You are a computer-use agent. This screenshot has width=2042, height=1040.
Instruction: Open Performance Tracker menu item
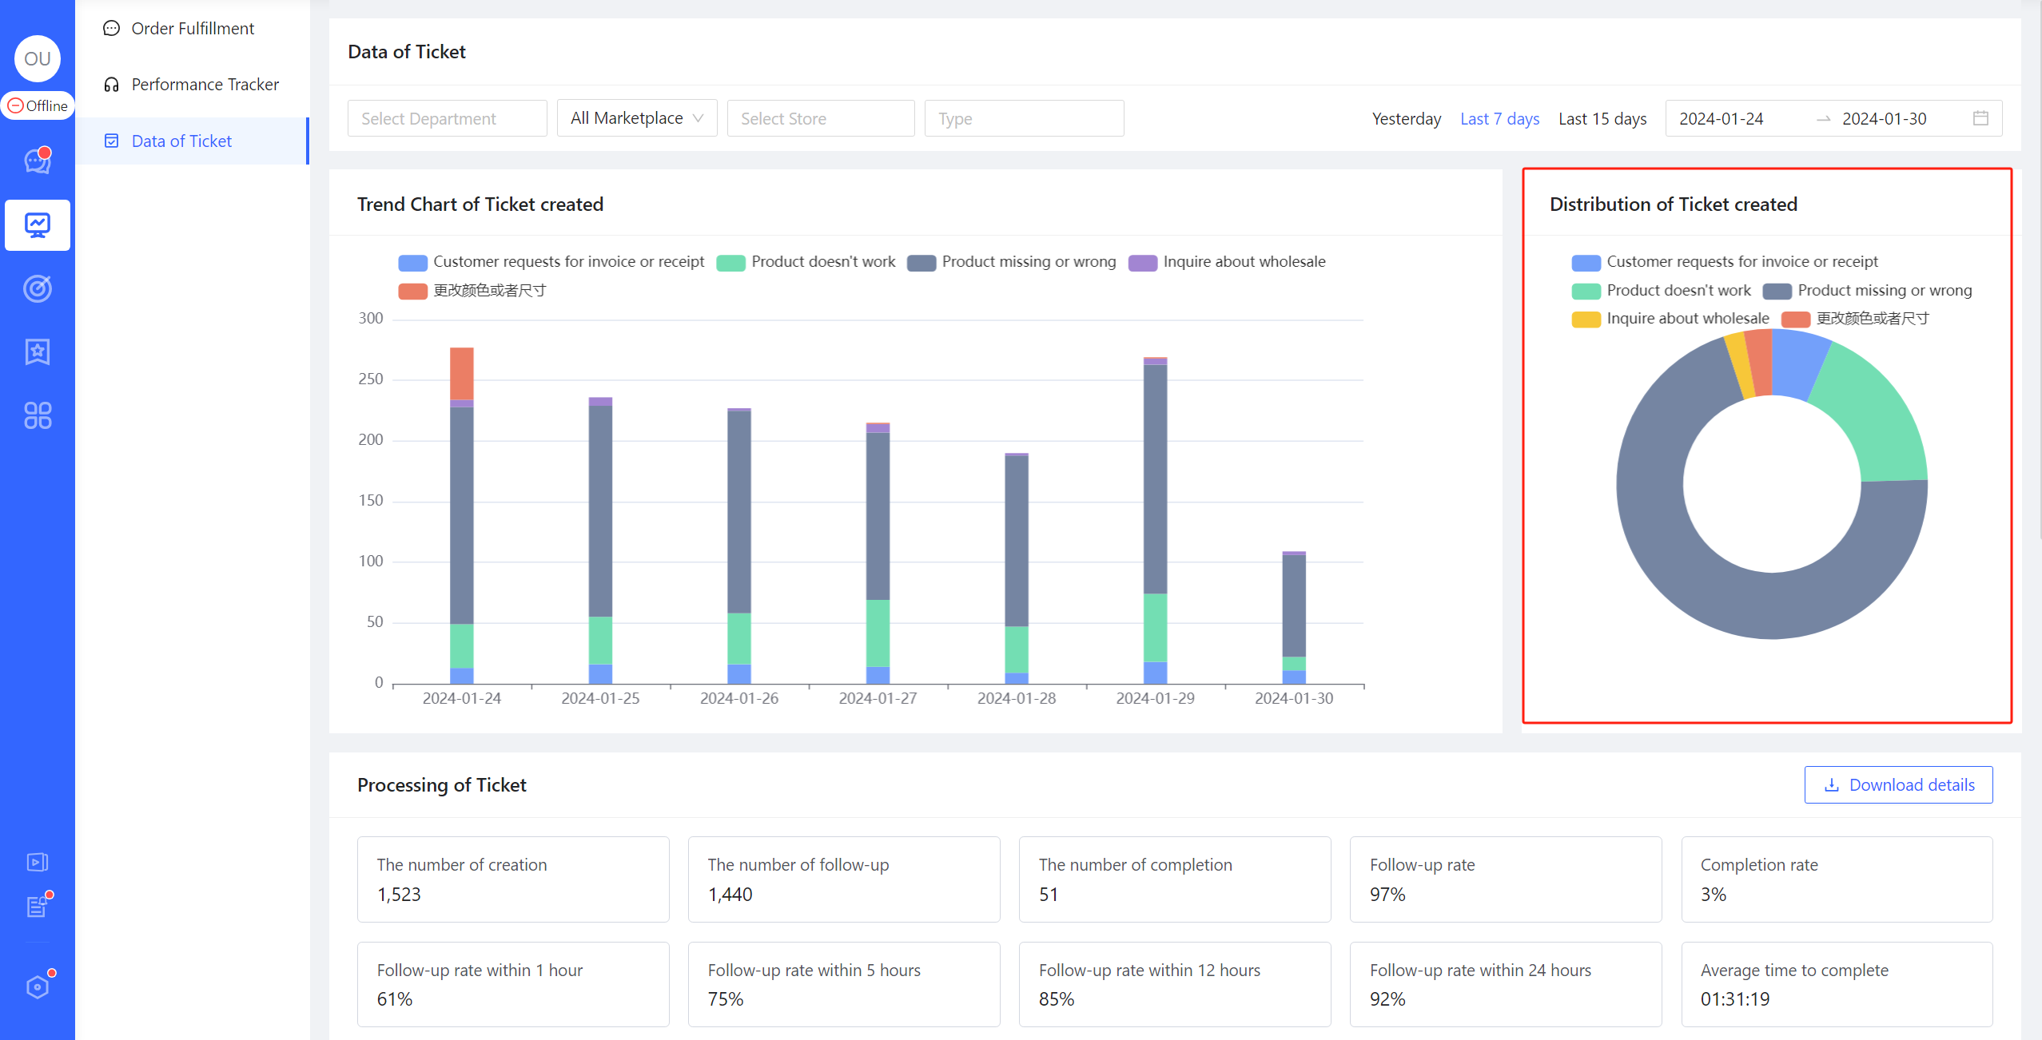(193, 85)
